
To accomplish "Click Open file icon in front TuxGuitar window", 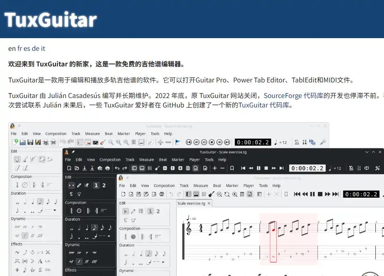I will [131, 194].
